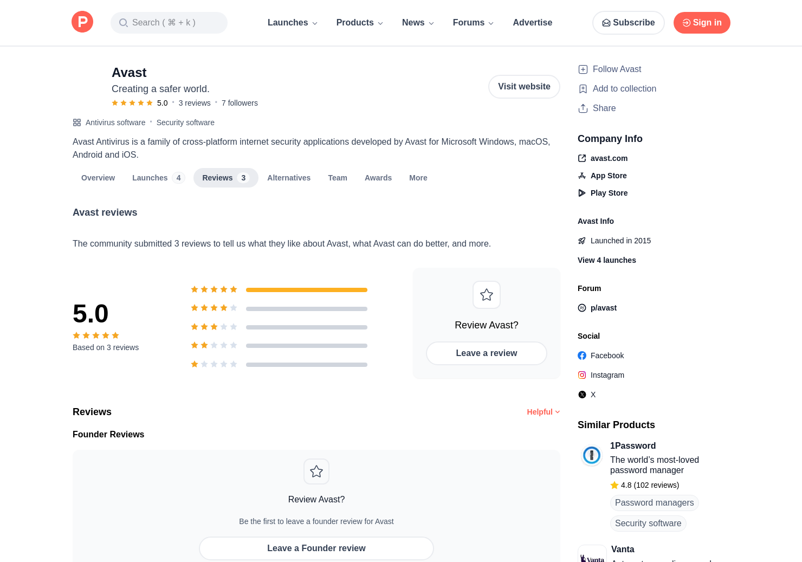Viewport: 802px width, 562px height.
Task: Click the Advertise link
Action: [x=533, y=23]
